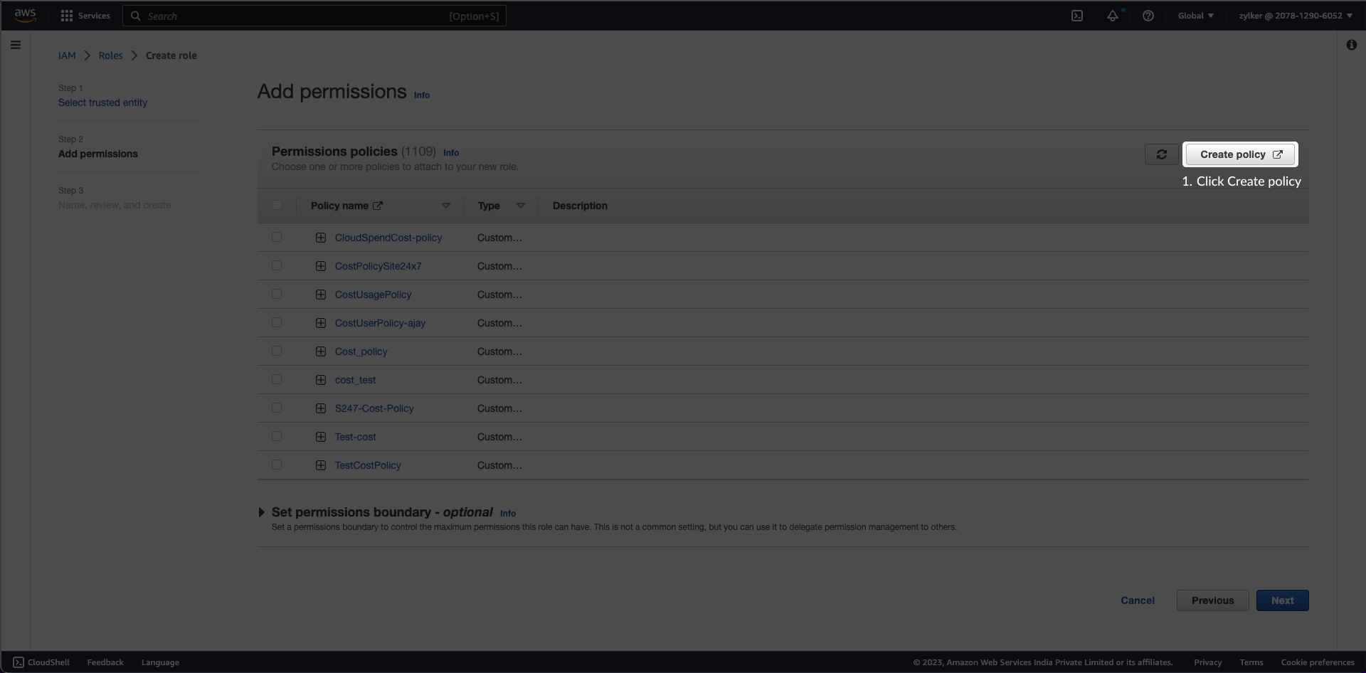The width and height of the screenshot is (1366, 673).
Task: Open the Services grid menu icon
Action: tap(67, 16)
